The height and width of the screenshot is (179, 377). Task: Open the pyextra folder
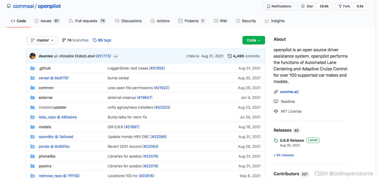45,166
